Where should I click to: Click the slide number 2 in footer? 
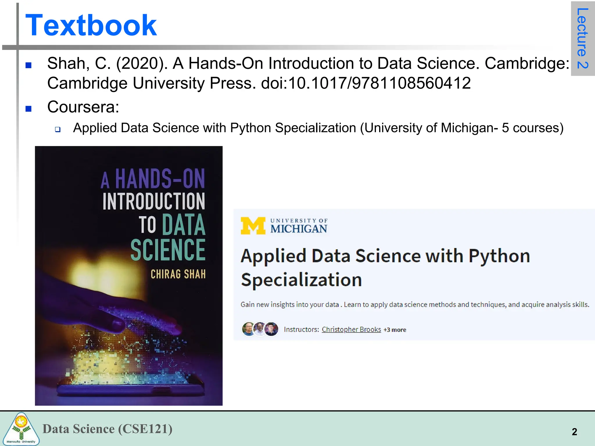574,432
